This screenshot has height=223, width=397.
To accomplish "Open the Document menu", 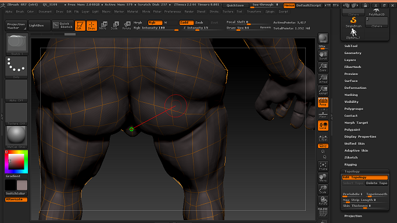I will point(45,12).
